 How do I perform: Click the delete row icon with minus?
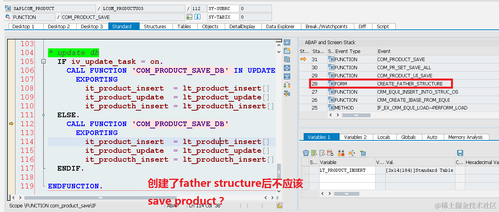330,153
